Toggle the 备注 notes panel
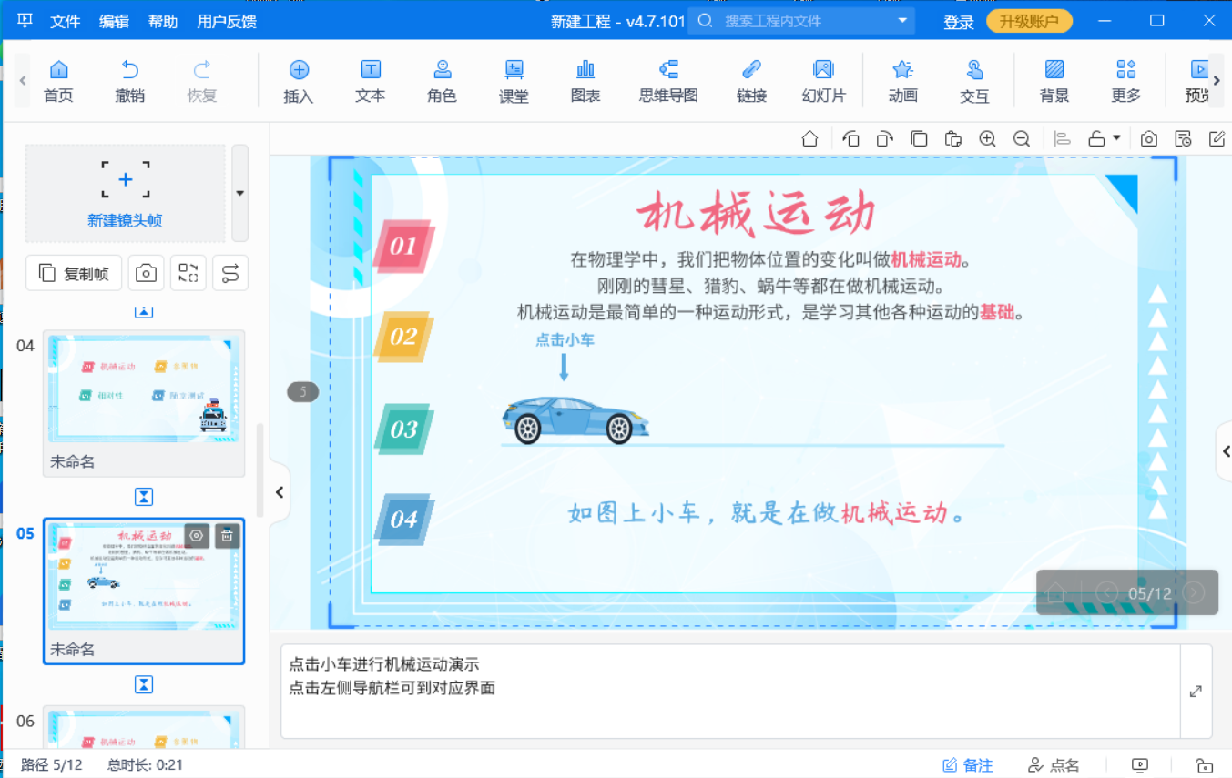The width and height of the screenshot is (1232, 778). click(x=967, y=765)
